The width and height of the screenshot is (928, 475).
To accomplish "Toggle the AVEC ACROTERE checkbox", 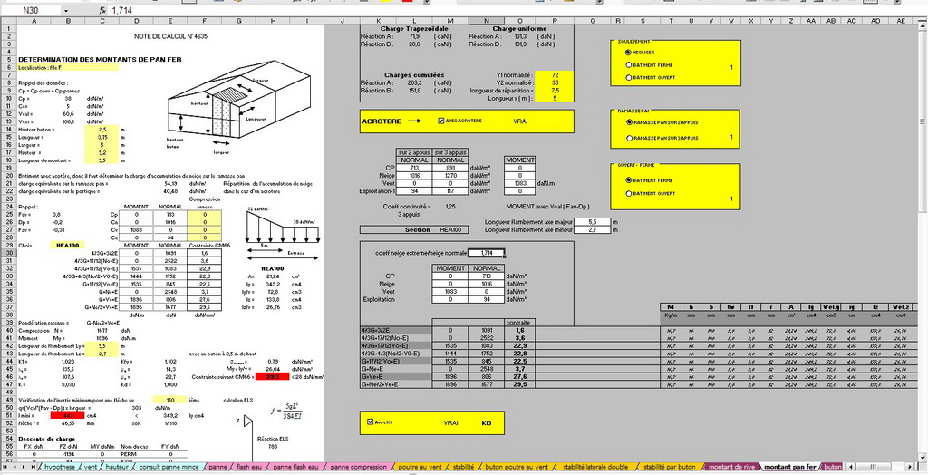I will click(x=441, y=121).
